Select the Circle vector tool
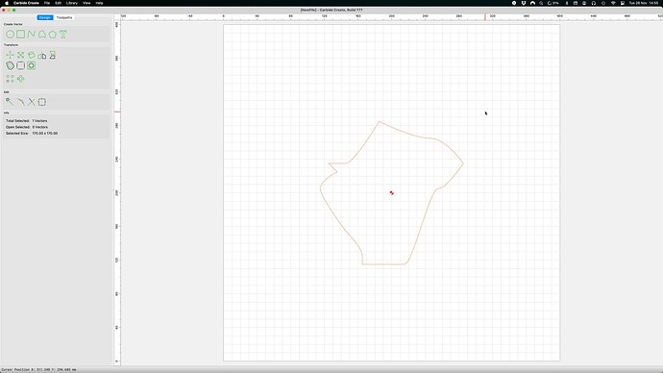Screen dimensions: 663x373 10,35
